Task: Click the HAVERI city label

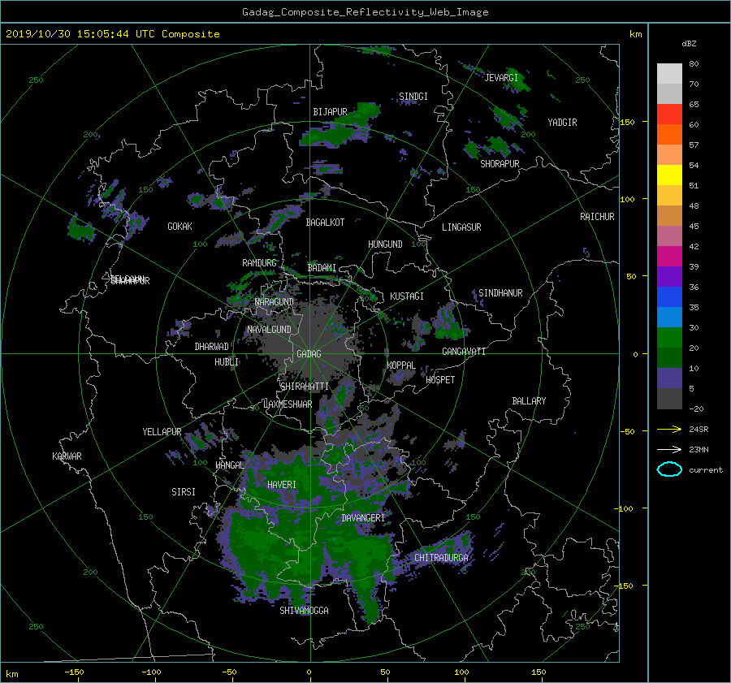Action: click(x=282, y=485)
